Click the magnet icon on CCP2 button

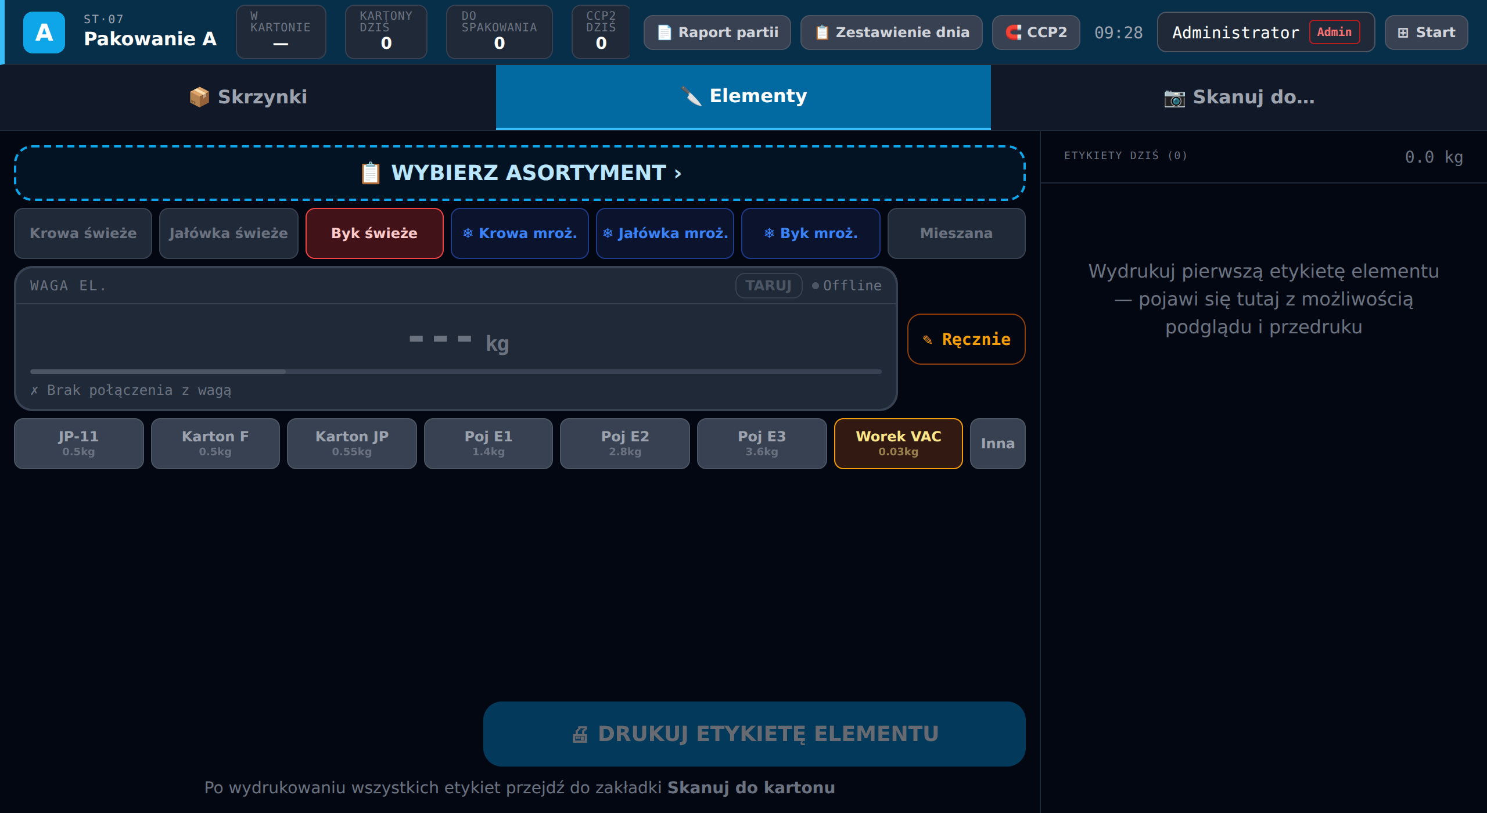[1014, 33]
